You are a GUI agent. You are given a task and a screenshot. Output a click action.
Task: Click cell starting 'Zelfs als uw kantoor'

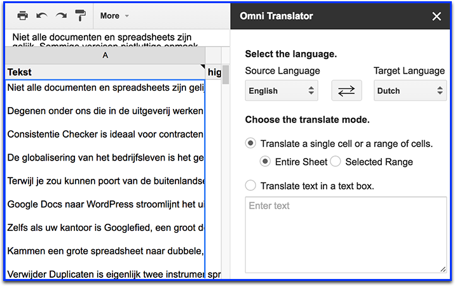(105, 228)
